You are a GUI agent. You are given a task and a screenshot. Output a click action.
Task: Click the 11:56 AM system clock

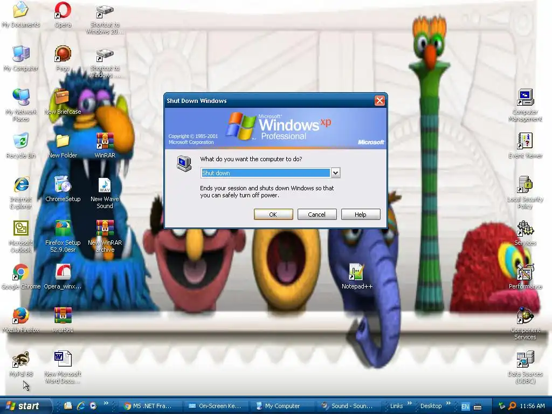coord(532,406)
